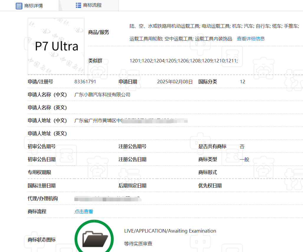Click the 申请人名称（中文） label
This screenshot has width=303, height=252.
(x=47, y=95)
